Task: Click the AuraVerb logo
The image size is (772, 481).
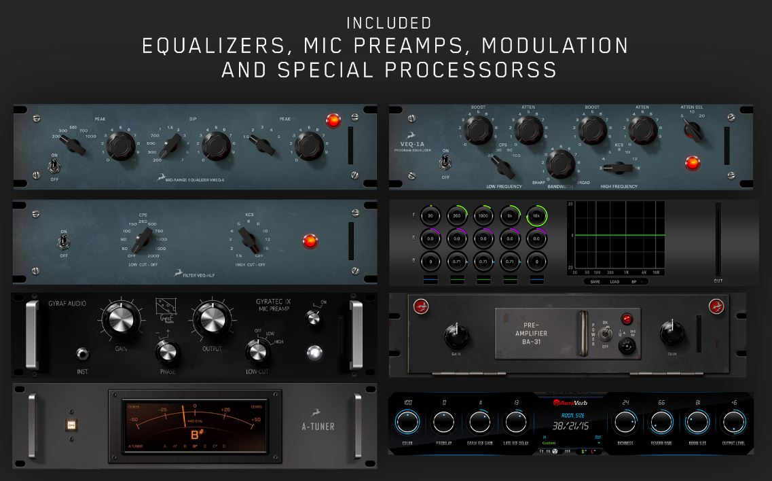Action: coord(570,403)
